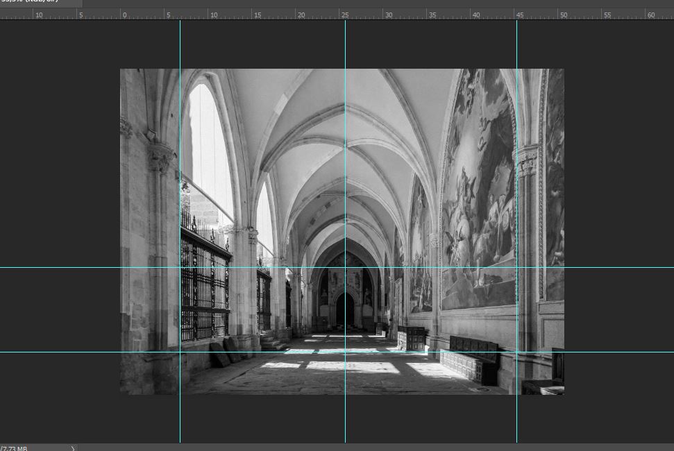Expand the status bar arrow beside 7.73 MB
Screen dimensions: 674x451
pyautogui.click(x=74, y=448)
